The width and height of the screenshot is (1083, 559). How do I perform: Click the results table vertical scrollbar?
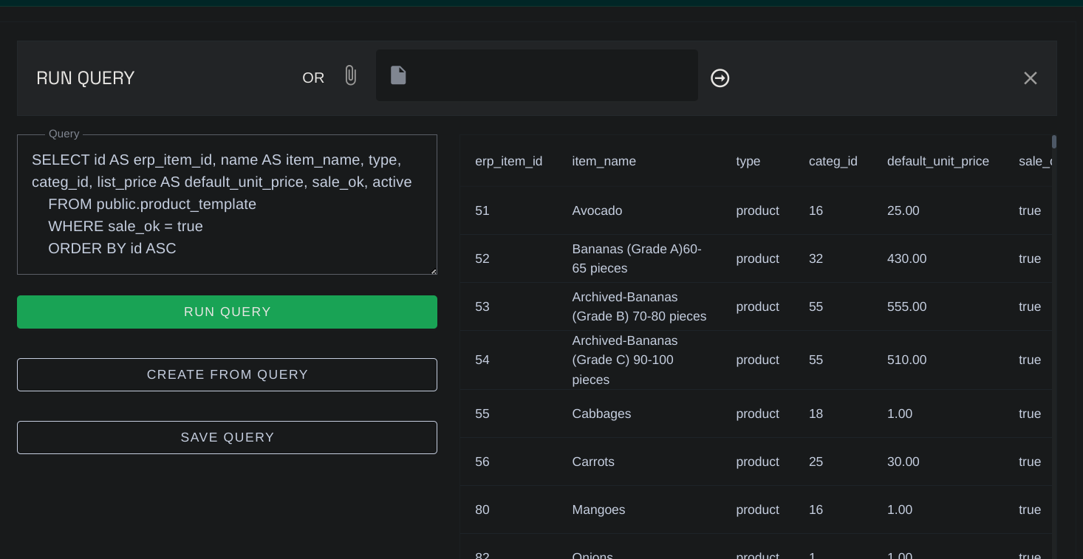coord(1054,142)
